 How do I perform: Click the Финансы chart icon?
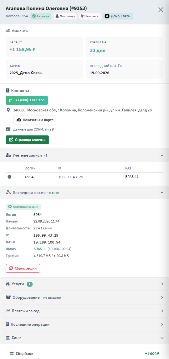point(8,31)
